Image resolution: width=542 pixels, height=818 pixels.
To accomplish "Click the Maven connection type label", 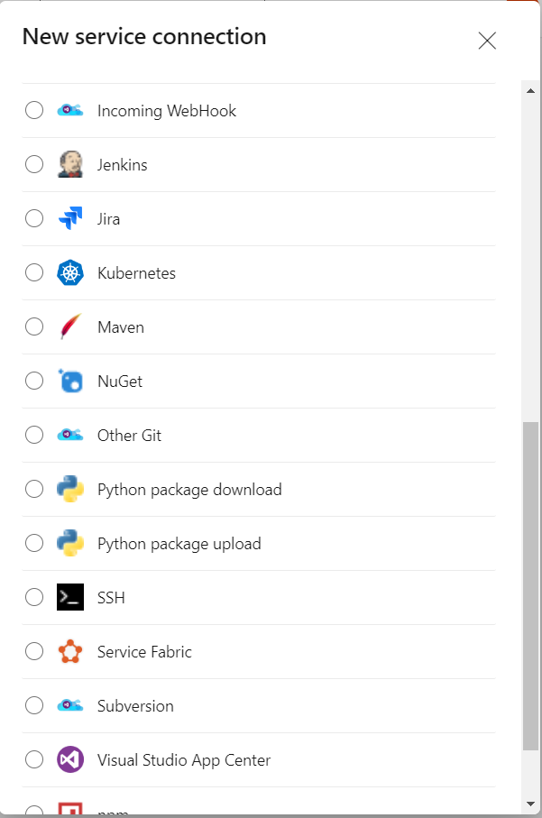I will (x=121, y=327).
